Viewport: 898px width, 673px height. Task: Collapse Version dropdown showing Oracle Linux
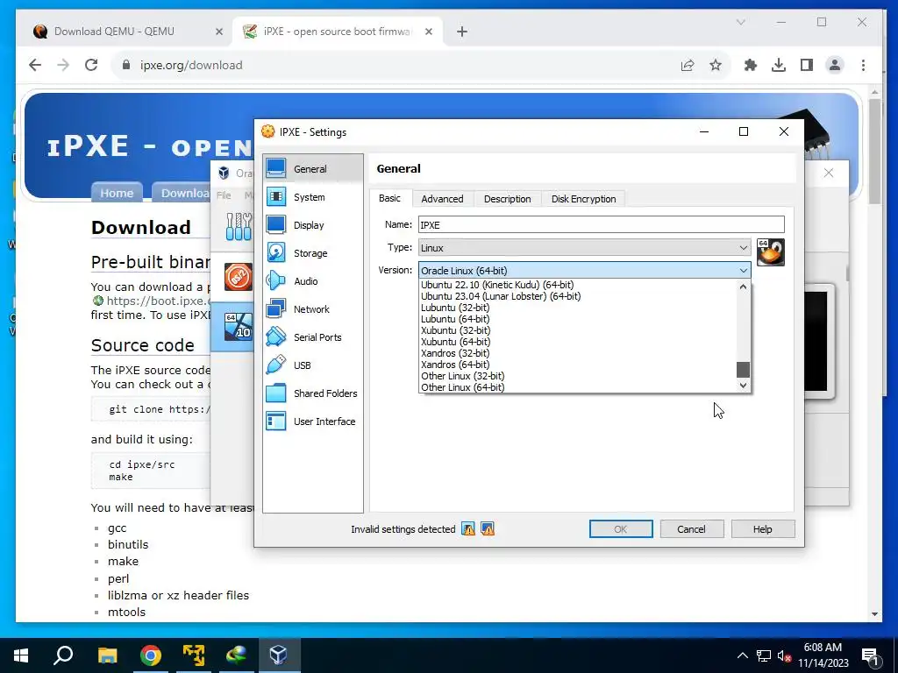[584, 270]
